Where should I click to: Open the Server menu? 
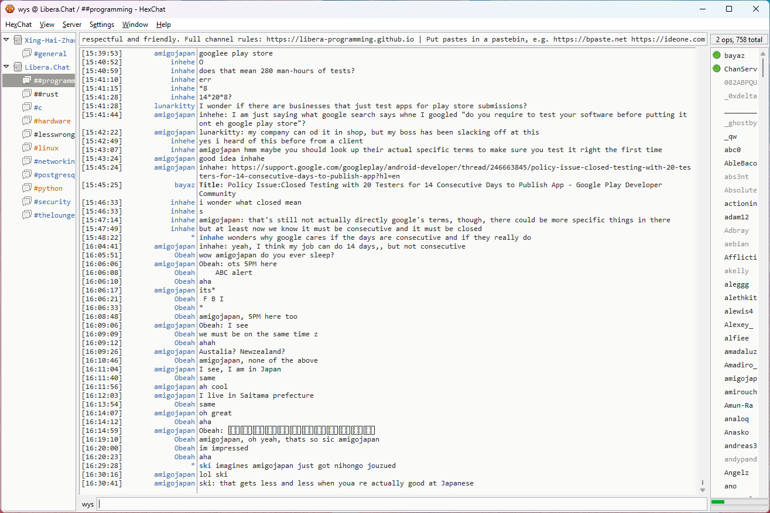pos(72,25)
